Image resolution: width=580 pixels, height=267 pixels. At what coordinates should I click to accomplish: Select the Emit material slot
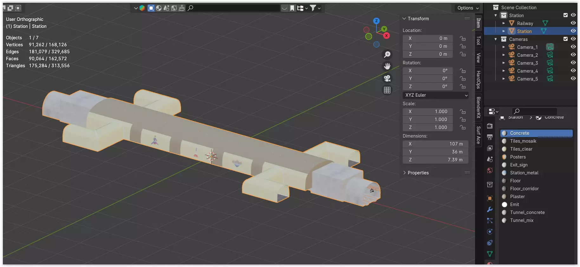pyautogui.click(x=537, y=205)
